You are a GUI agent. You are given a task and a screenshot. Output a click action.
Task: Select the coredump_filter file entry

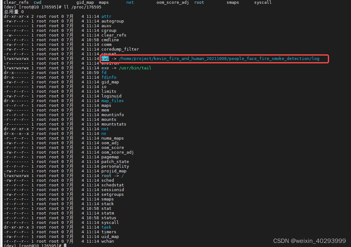(120, 49)
